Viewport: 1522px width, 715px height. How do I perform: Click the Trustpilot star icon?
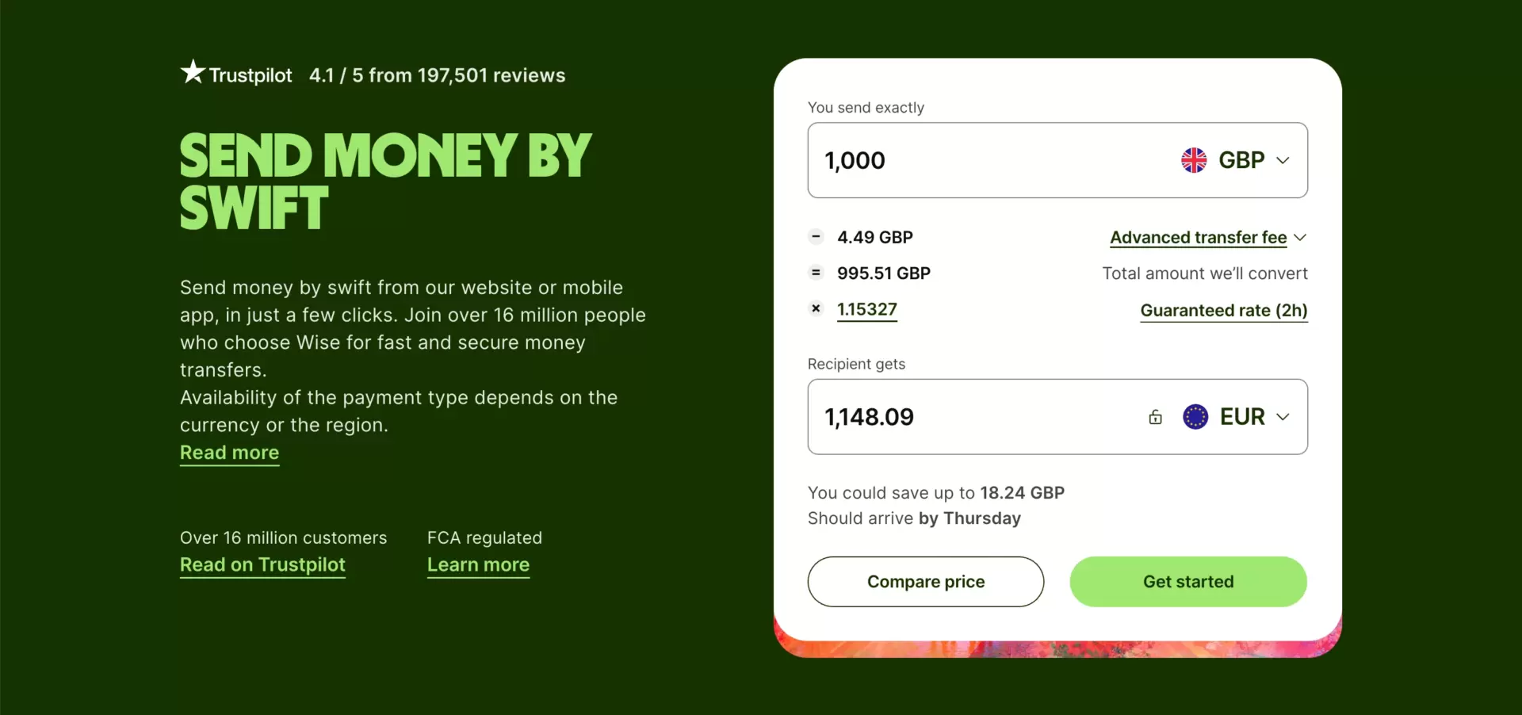click(x=192, y=74)
